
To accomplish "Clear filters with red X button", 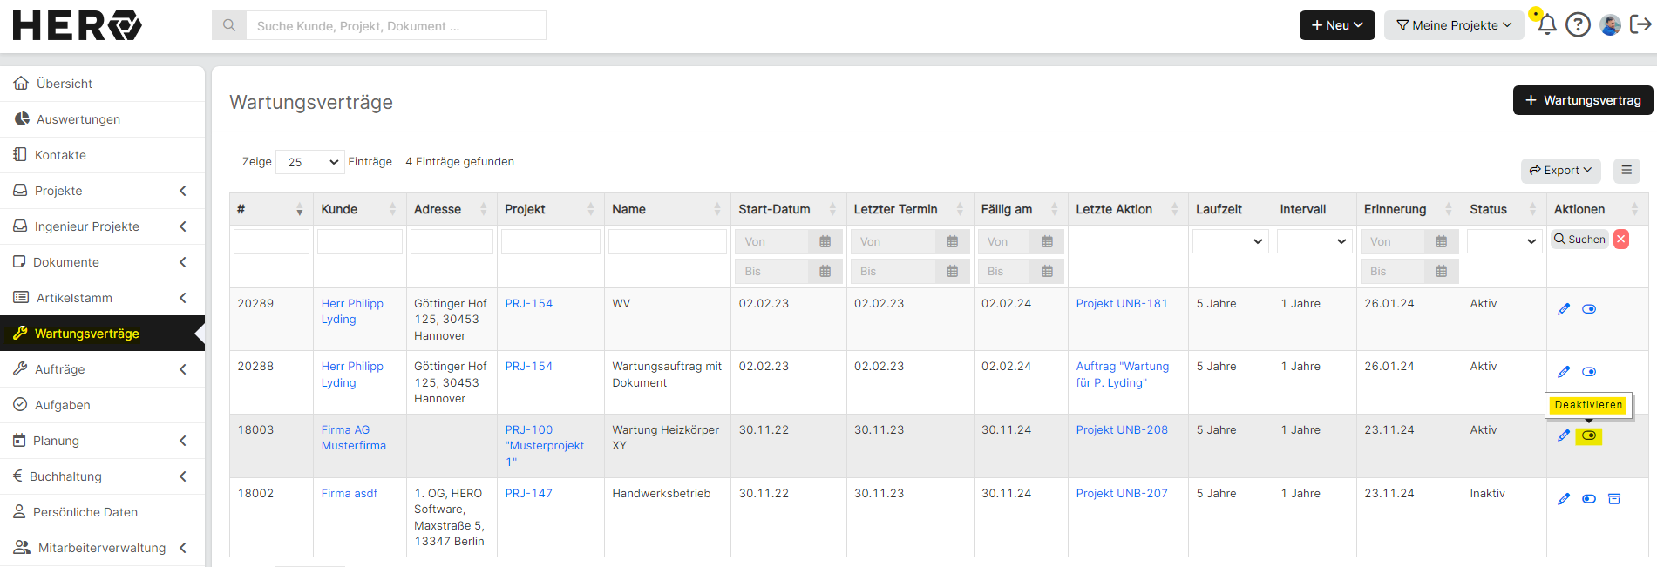I will point(1621,240).
